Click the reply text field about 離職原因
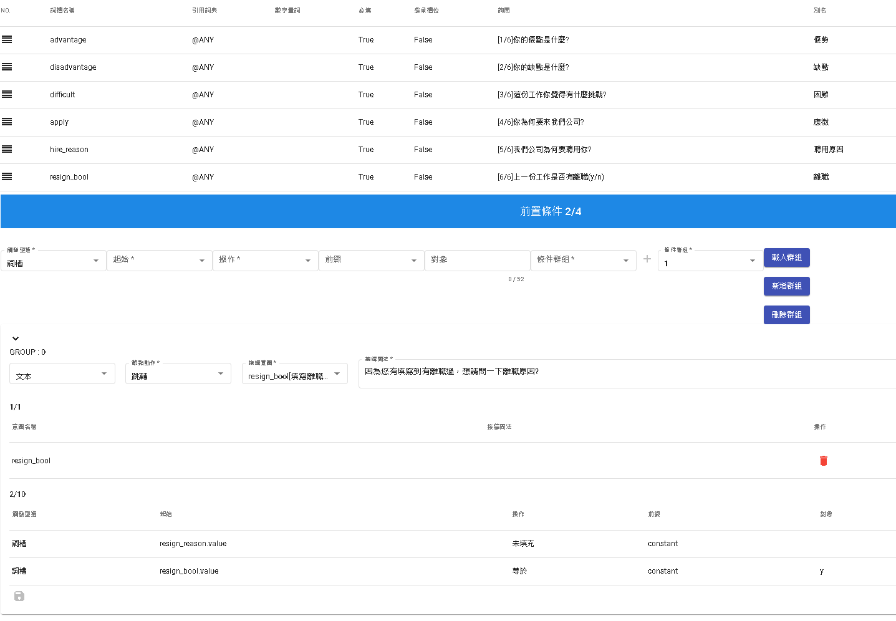 pyautogui.click(x=627, y=373)
